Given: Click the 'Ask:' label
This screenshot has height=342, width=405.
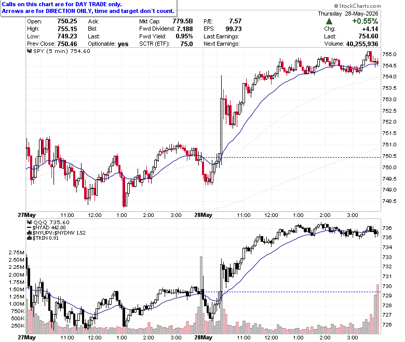Looking at the screenshot, I should (x=93, y=21).
